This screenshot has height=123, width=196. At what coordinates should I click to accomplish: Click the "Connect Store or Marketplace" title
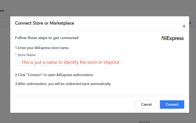pyautogui.click(x=44, y=23)
